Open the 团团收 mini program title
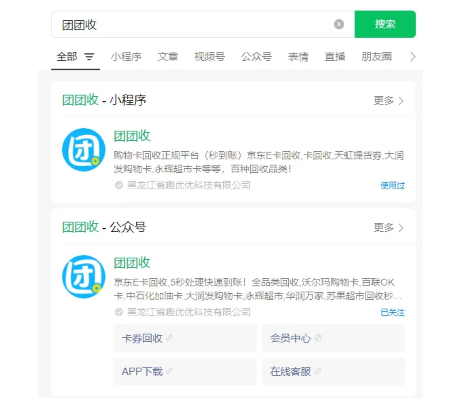 (132, 136)
